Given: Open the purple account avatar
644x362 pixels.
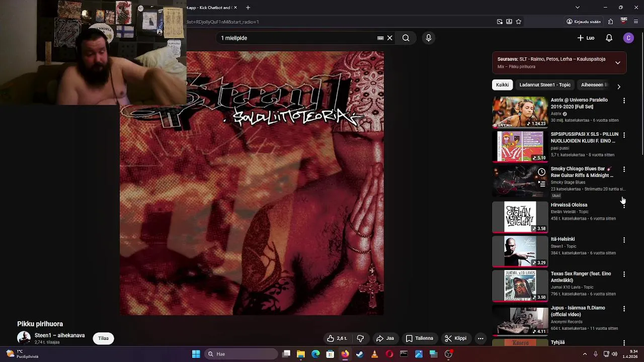Looking at the screenshot, I should point(628,38).
